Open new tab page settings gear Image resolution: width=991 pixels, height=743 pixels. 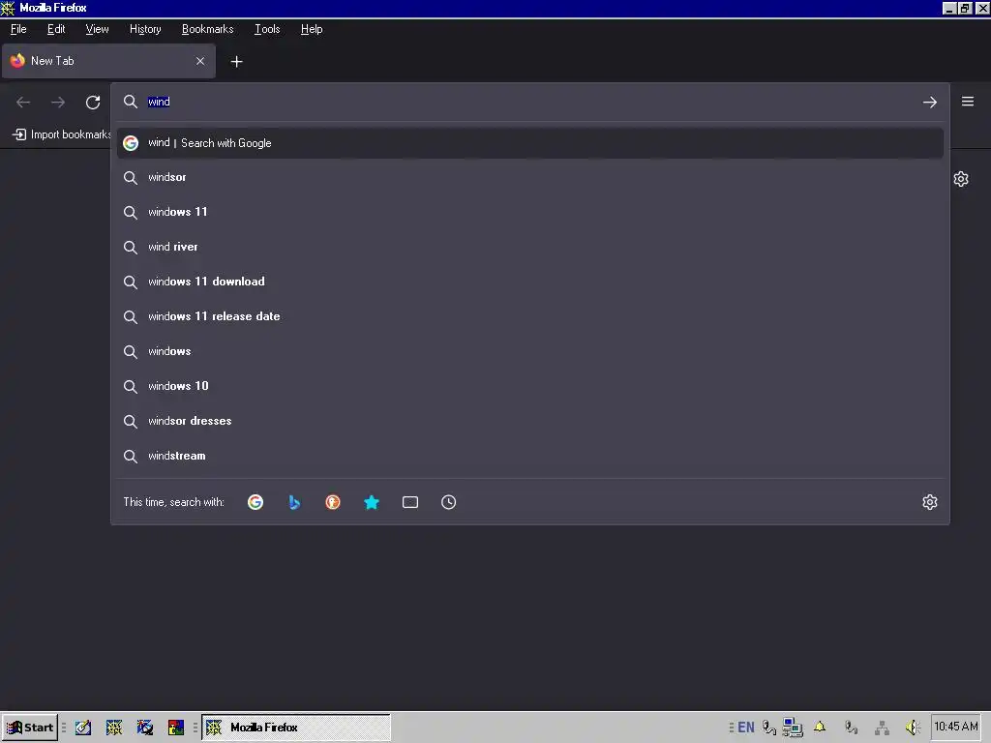point(961,179)
